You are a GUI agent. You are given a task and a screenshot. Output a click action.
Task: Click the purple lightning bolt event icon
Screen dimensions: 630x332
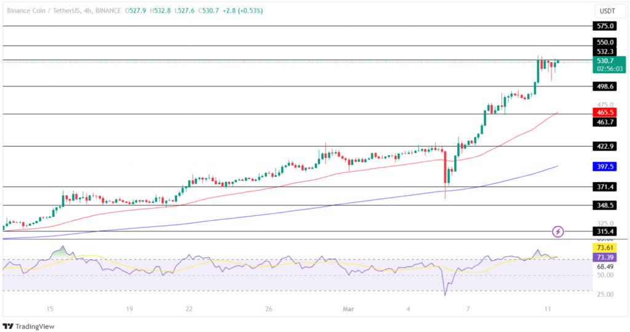(557, 231)
